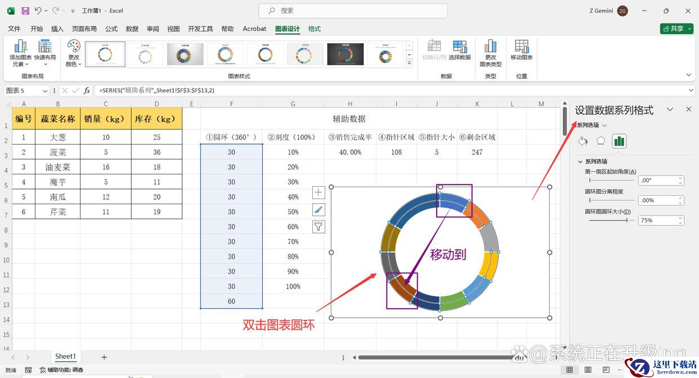Open the Effects pentagon tab in format pane

[601, 141]
